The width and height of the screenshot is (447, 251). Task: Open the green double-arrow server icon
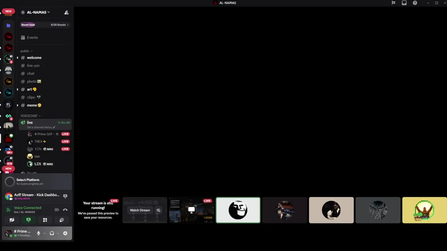8,116
